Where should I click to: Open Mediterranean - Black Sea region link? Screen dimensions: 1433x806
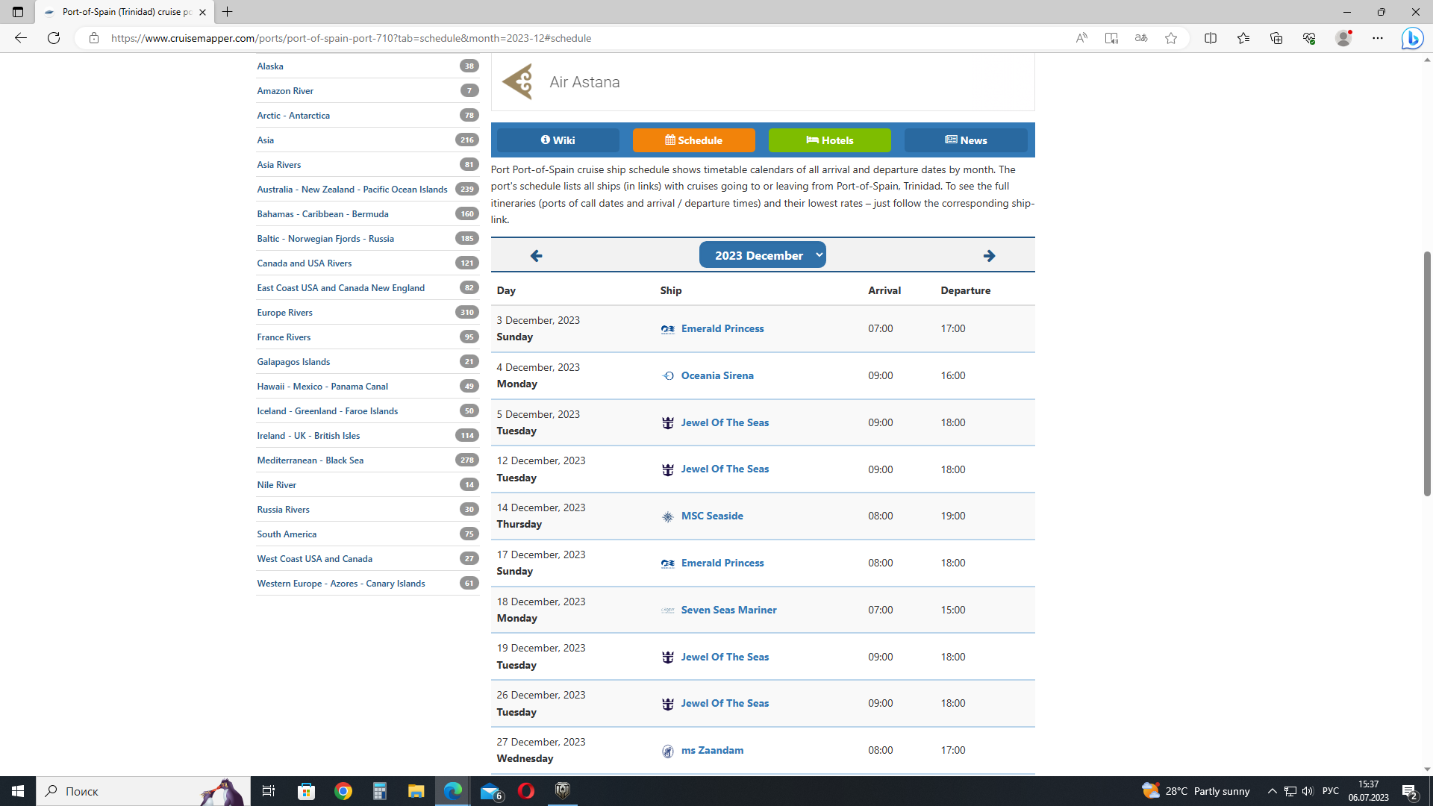(310, 460)
